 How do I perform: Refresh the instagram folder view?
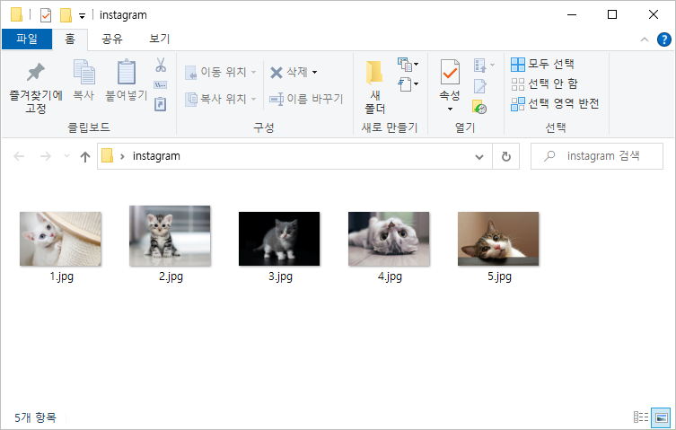[x=506, y=156]
